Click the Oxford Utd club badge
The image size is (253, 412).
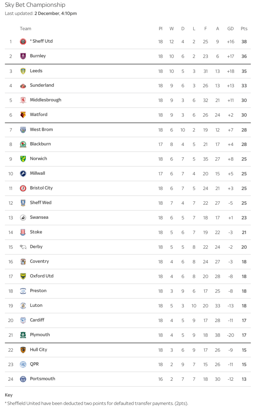tap(23, 276)
